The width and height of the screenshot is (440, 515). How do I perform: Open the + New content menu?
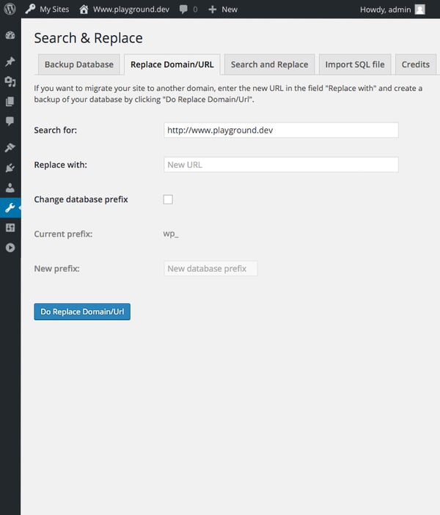(223, 10)
